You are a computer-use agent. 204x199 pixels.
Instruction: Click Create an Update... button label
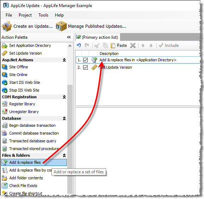point(33,26)
